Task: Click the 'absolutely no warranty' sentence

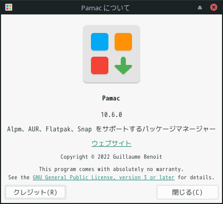Action: click(x=112, y=169)
